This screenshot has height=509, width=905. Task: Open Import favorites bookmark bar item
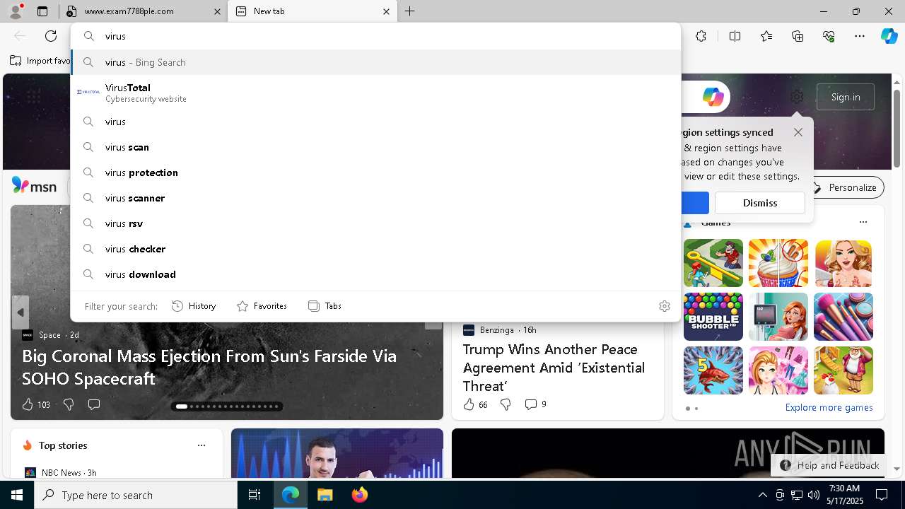(x=40, y=61)
